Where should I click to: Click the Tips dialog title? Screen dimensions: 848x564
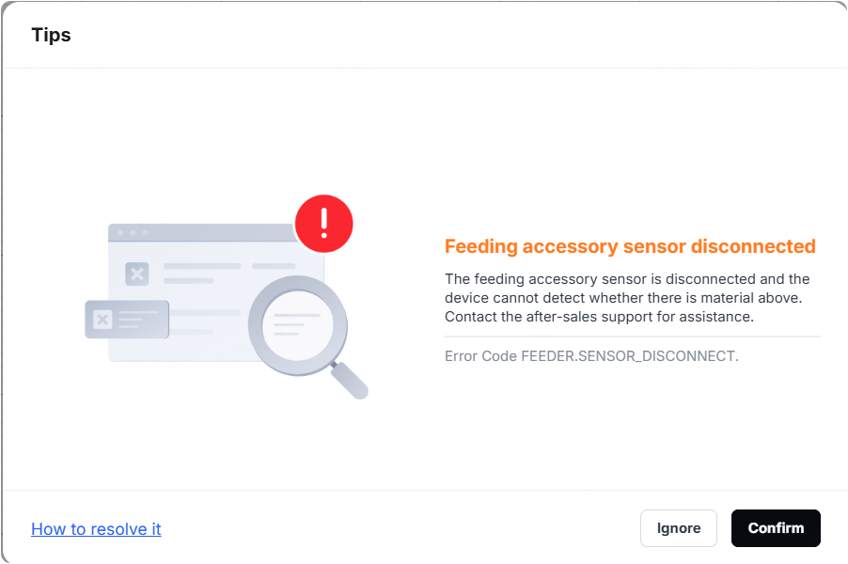[52, 35]
